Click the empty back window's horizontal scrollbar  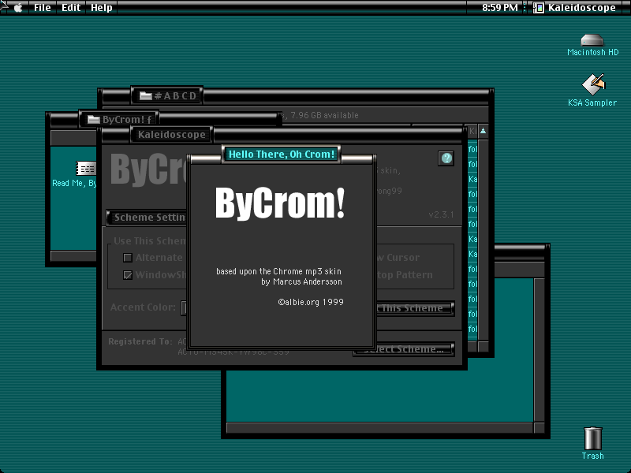tap(380, 428)
